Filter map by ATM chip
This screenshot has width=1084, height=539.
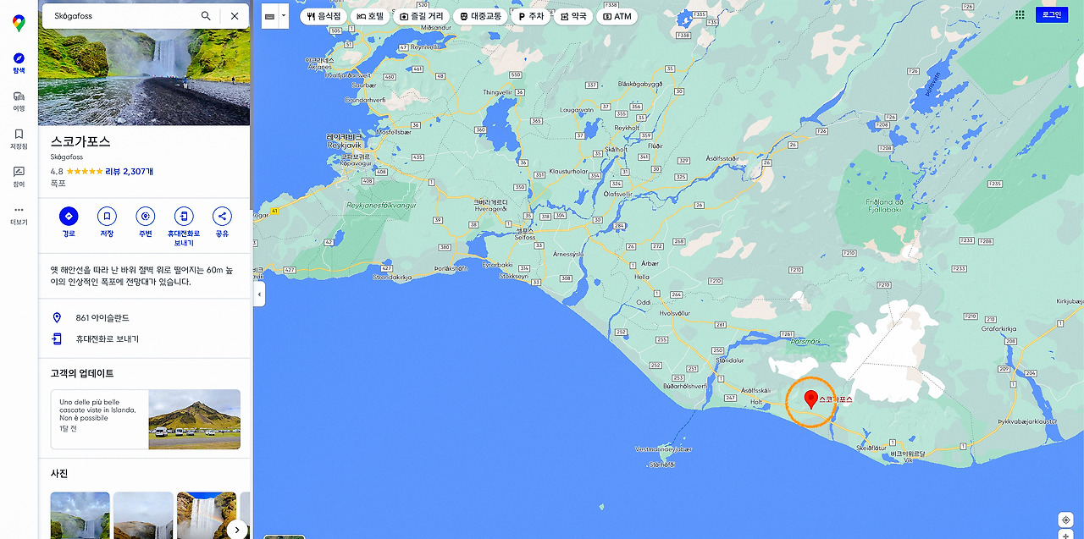point(617,16)
